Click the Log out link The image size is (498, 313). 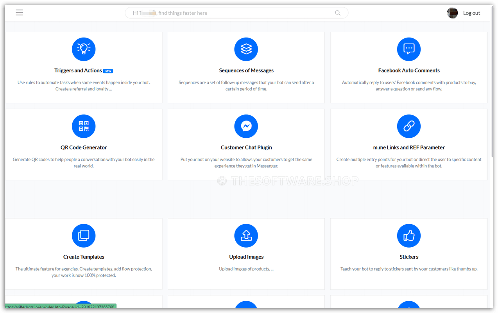pos(471,13)
